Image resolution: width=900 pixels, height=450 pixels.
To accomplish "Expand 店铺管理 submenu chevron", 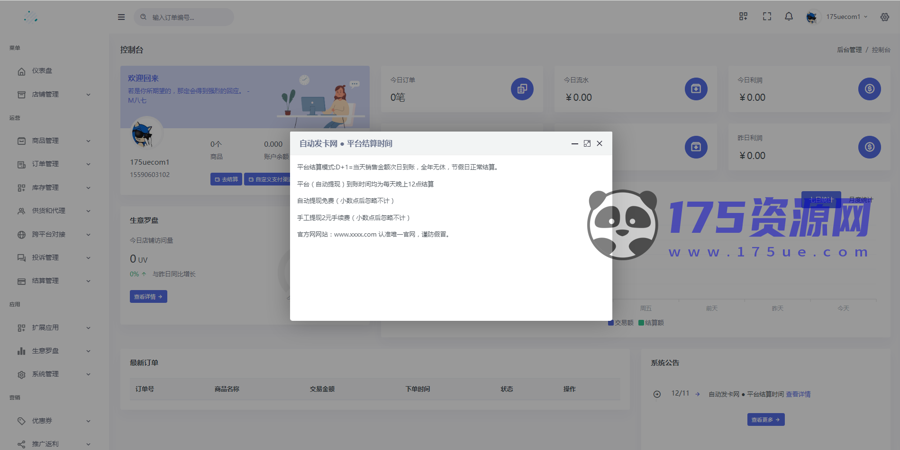I will 88,95.
